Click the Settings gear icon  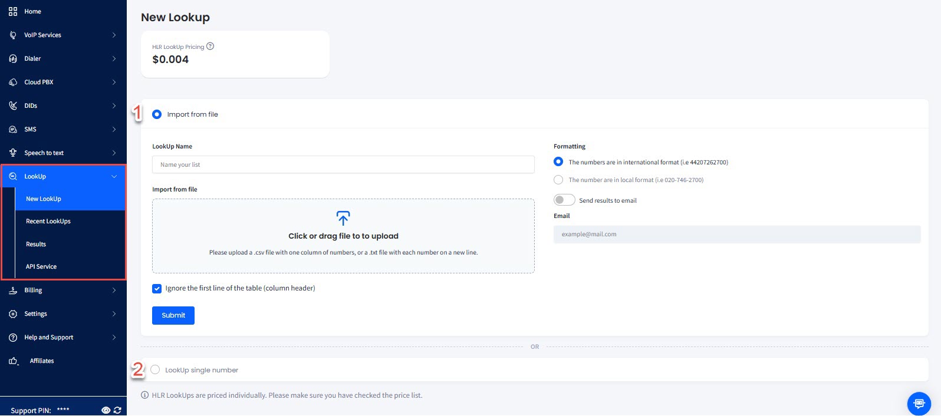[x=13, y=313]
